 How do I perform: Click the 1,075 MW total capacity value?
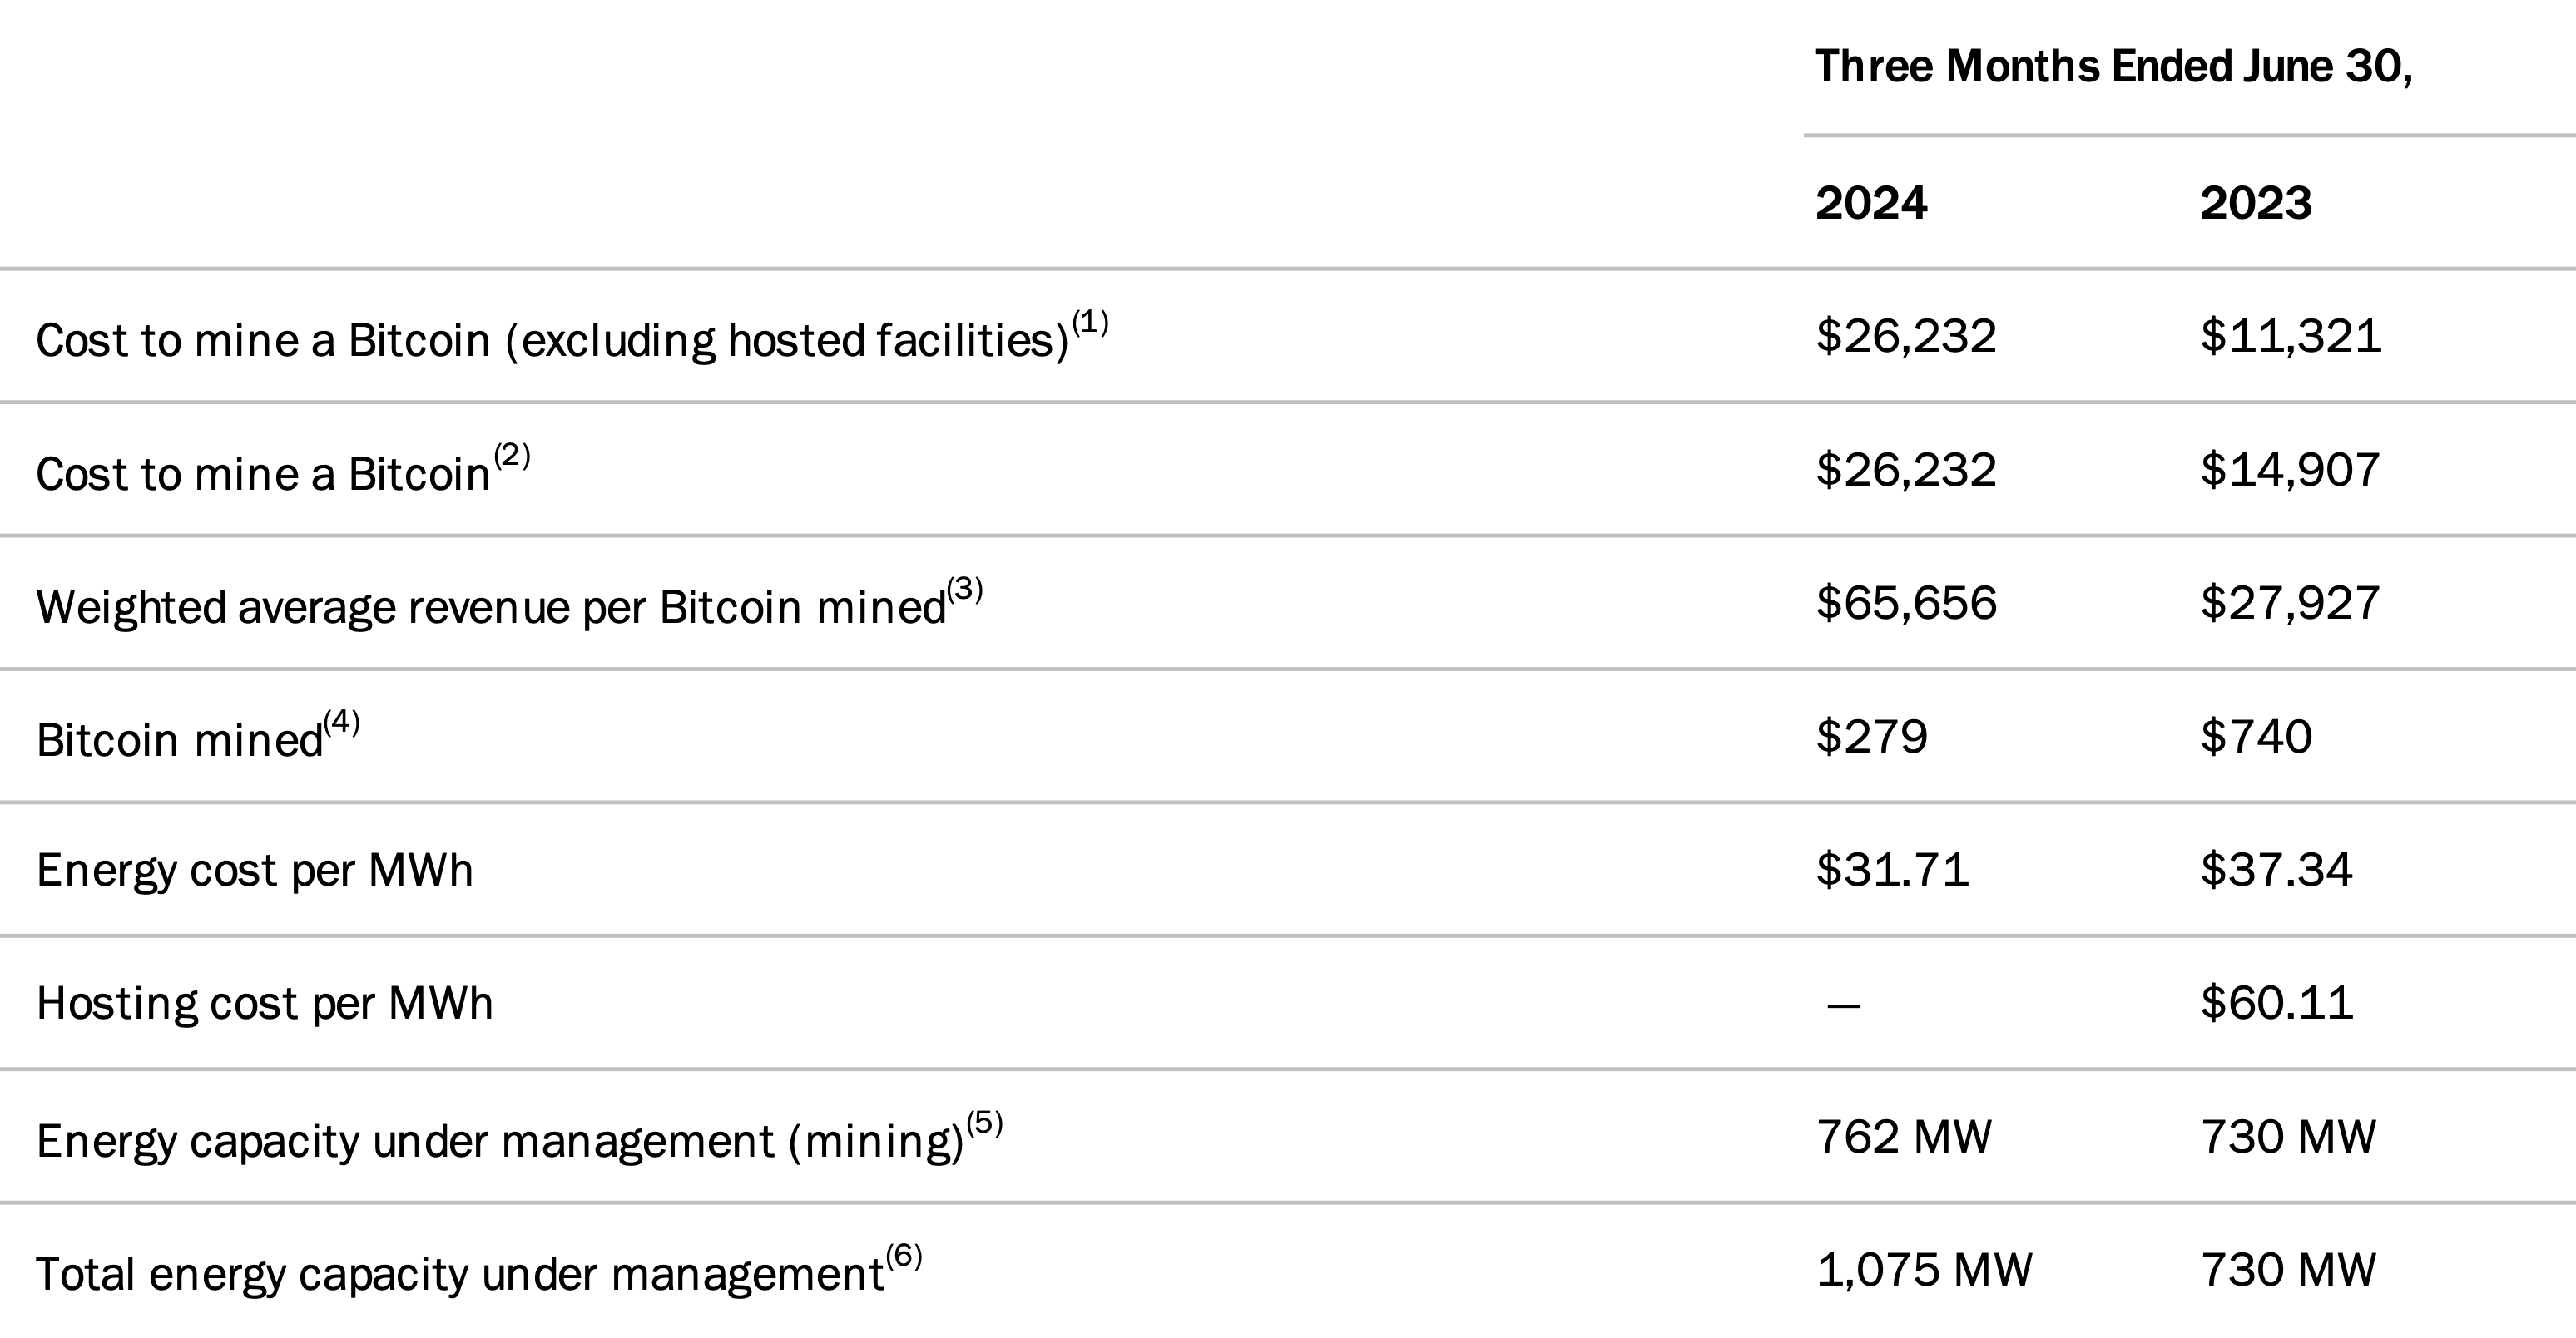pos(1924,1271)
